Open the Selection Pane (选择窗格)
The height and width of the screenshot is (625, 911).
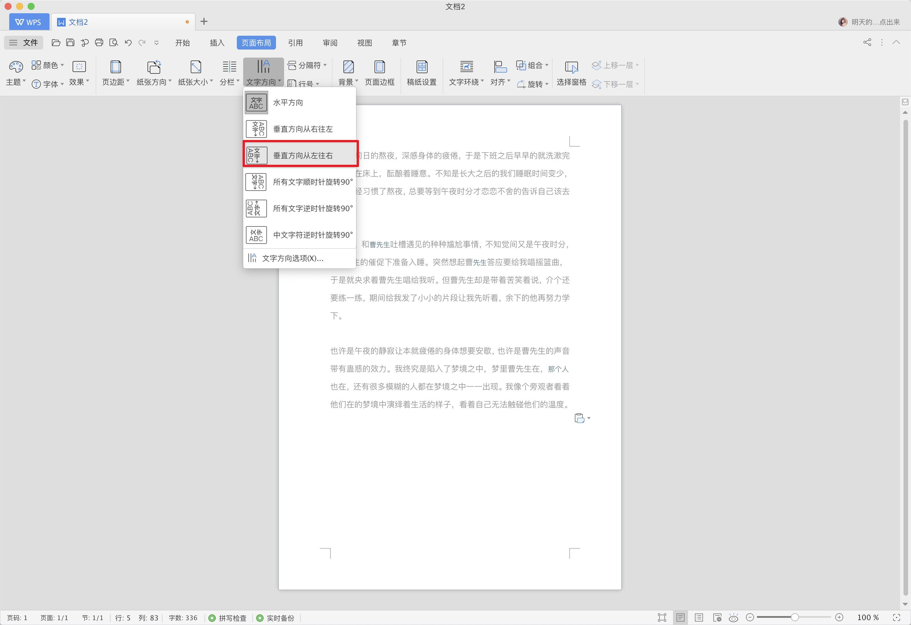coord(571,73)
